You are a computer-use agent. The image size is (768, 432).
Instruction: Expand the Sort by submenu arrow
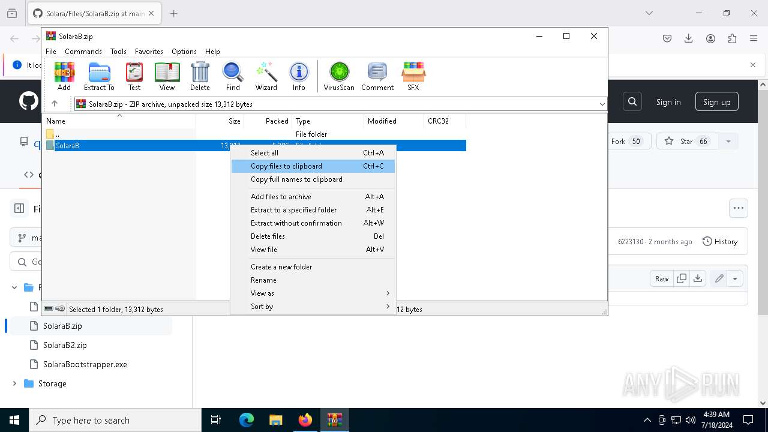click(x=388, y=307)
